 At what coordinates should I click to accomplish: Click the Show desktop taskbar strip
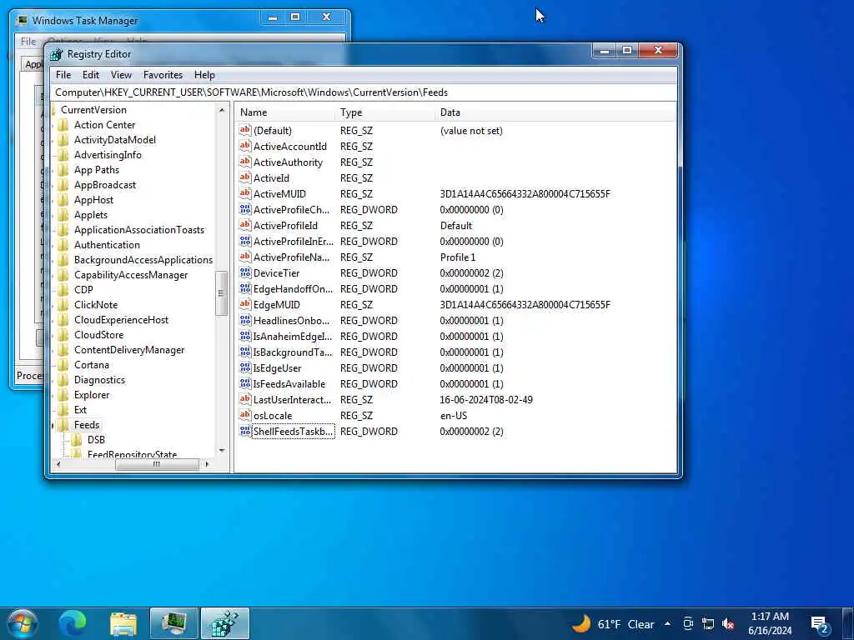point(847,623)
